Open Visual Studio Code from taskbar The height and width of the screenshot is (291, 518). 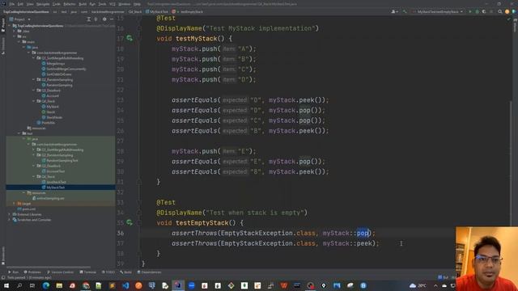pyautogui.click(x=125, y=285)
